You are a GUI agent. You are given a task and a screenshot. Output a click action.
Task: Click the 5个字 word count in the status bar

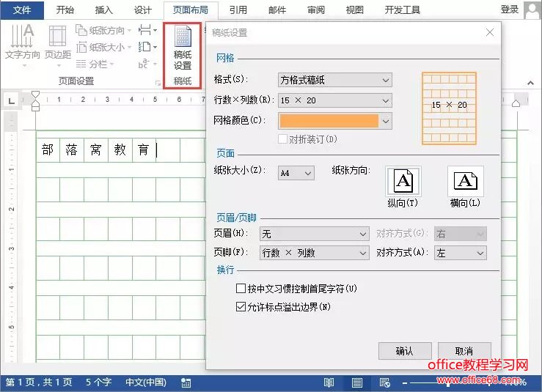click(98, 382)
